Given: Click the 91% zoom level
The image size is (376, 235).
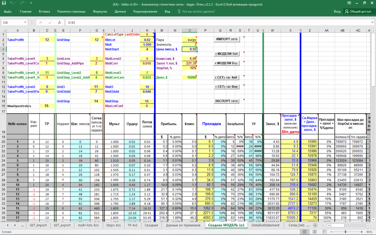Looking at the screenshot, I should point(369,232).
